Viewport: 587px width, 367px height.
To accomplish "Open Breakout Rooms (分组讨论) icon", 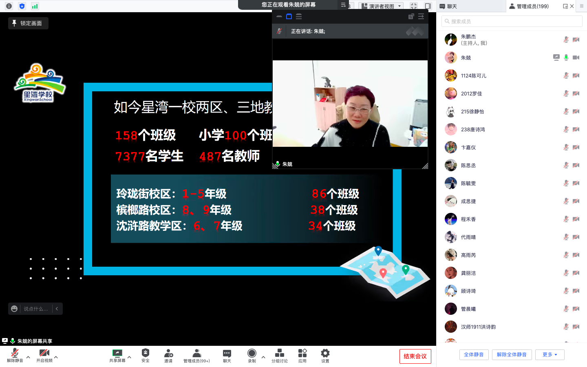I will (x=280, y=354).
